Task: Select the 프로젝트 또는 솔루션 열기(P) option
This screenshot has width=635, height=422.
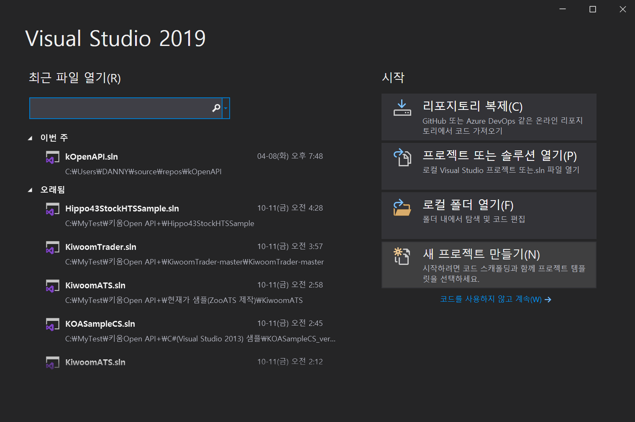Action: (x=489, y=166)
